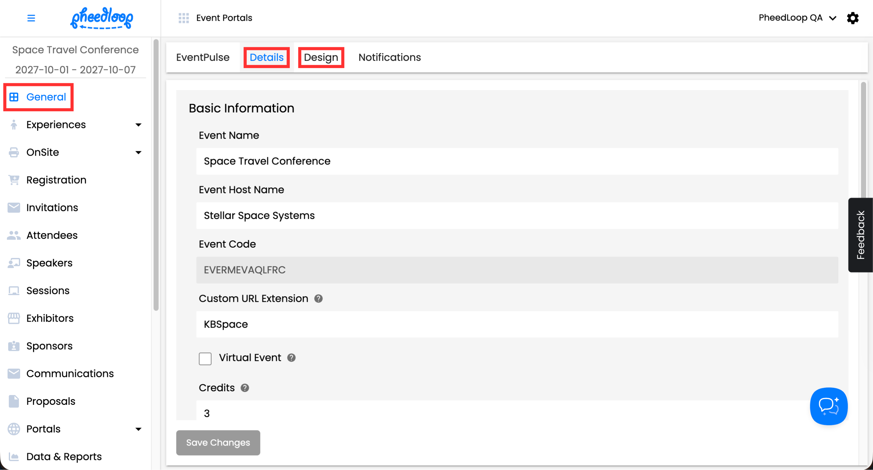Open the Feedback side tab
Screen dimensions: 873x470
[860, 235]
